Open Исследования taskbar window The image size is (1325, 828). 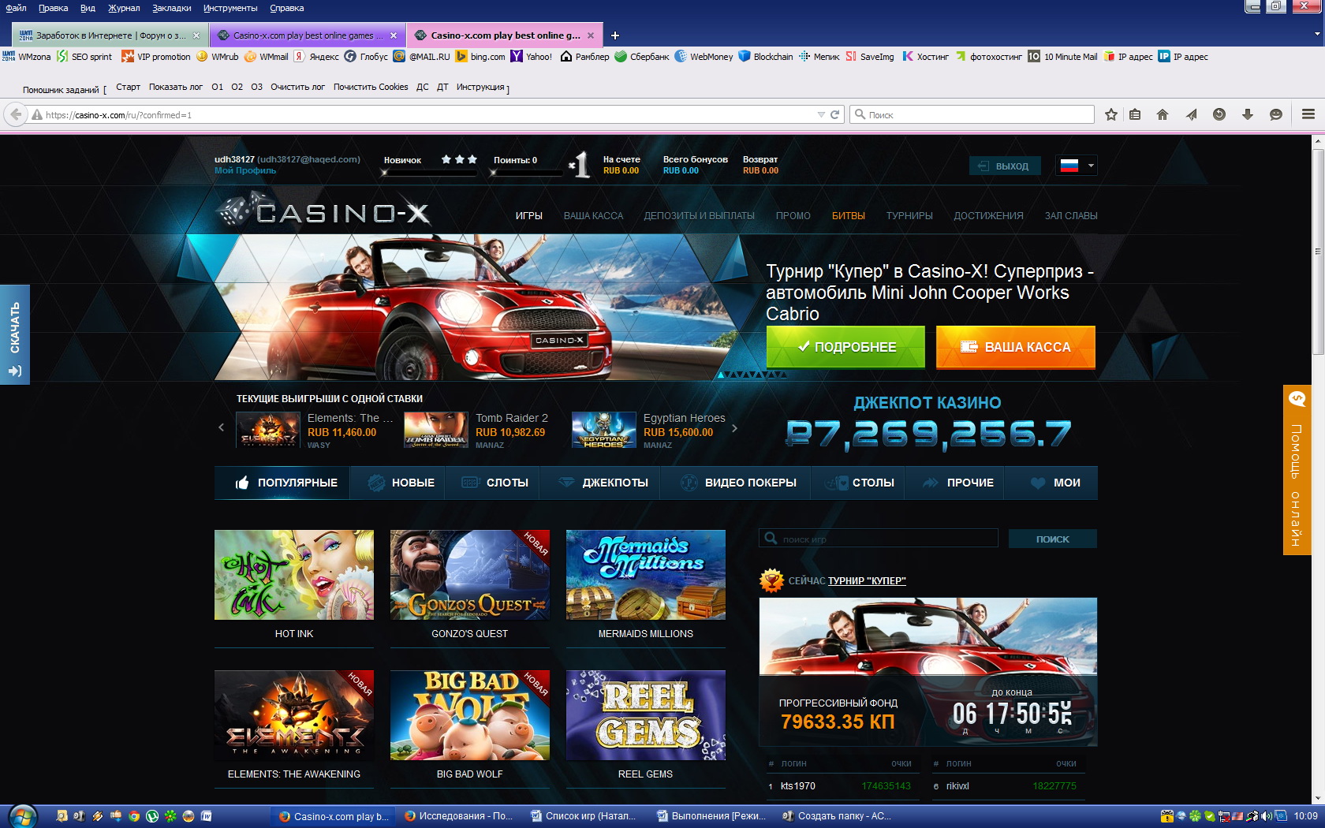click(x=458, y=816)
